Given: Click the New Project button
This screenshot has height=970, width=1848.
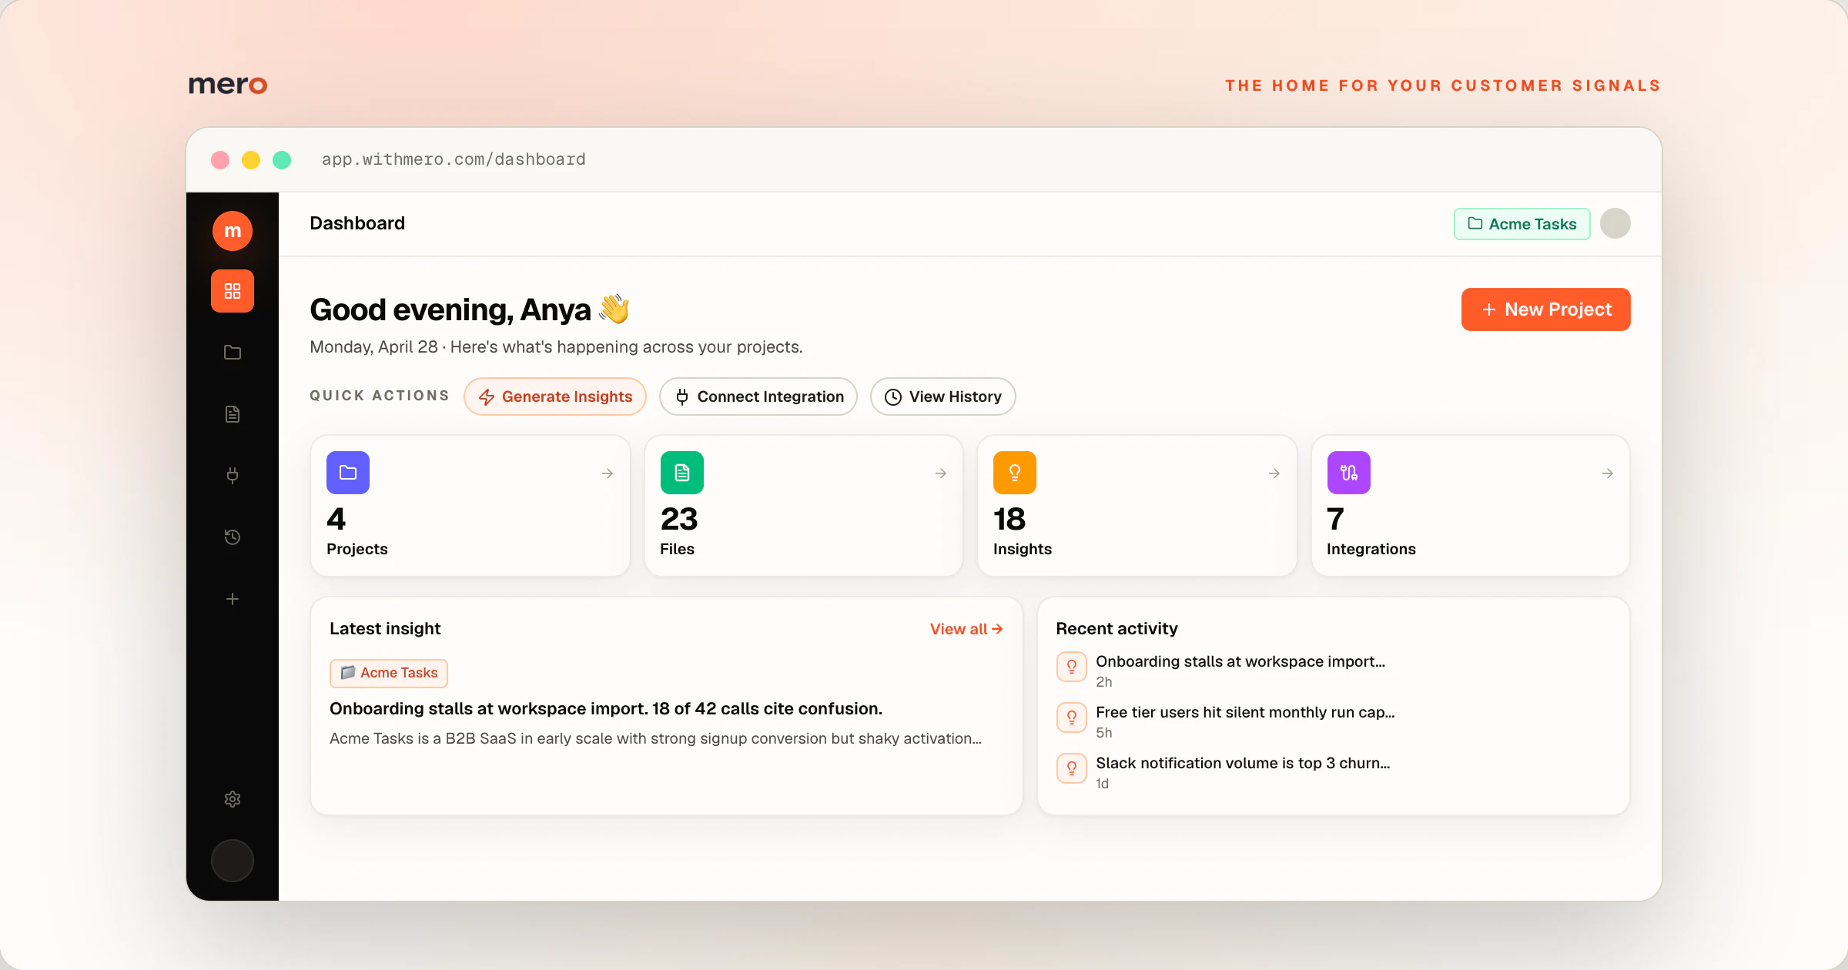Looking at the screenshot, I should pyautogui.click(x=1546, y=309).
